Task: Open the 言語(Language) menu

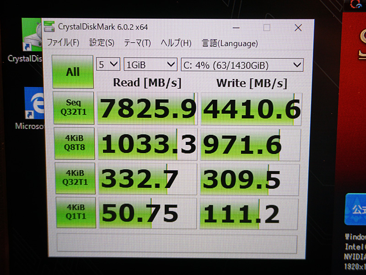Action: pyautogui.click(x=230, y=44)
